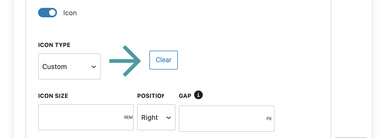Turn off the Icon toggle switch
This screenshot has width=384, height=138.
coord(48,13)
